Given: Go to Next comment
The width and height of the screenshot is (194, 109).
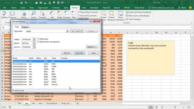Looking at the screenshot, I should click(x=74, y=15).
